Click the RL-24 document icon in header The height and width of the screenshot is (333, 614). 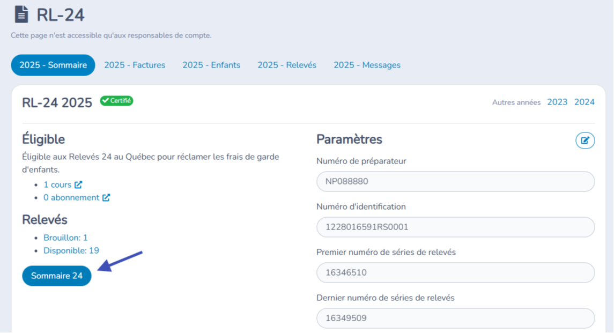click(x=21, y=14)
